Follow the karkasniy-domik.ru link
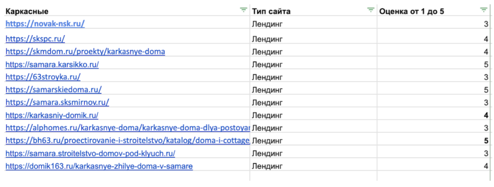 click(52, 116)
